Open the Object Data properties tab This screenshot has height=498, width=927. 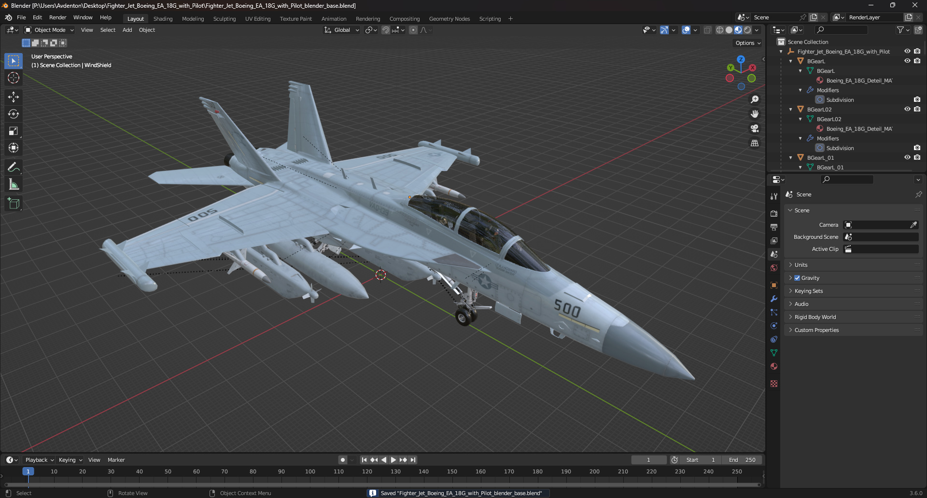pos(774,353)
